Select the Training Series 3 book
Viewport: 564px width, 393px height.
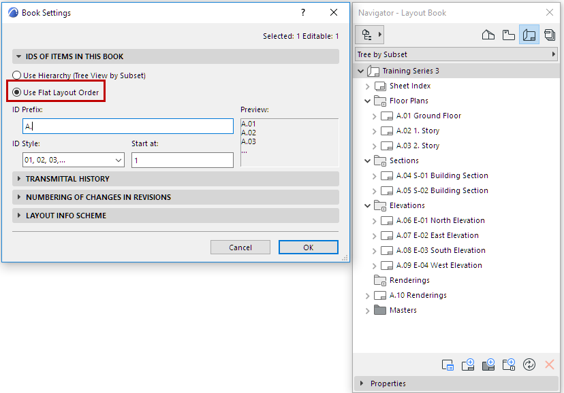403,71
